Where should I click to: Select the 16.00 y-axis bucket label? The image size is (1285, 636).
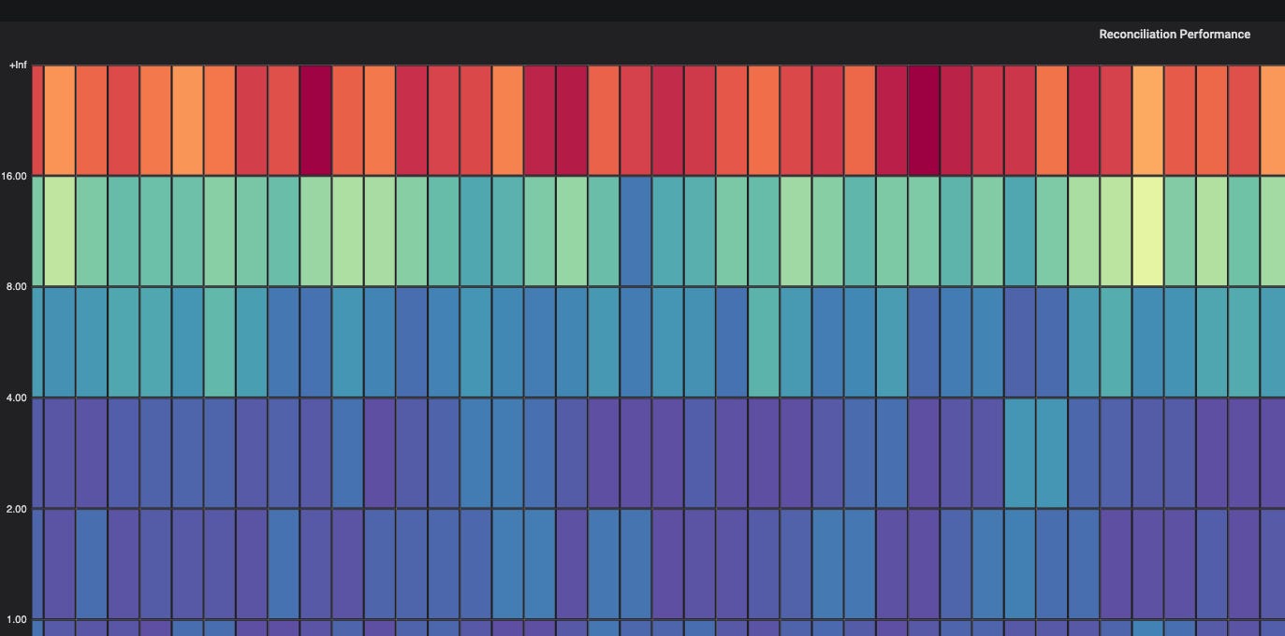(14, 176)
